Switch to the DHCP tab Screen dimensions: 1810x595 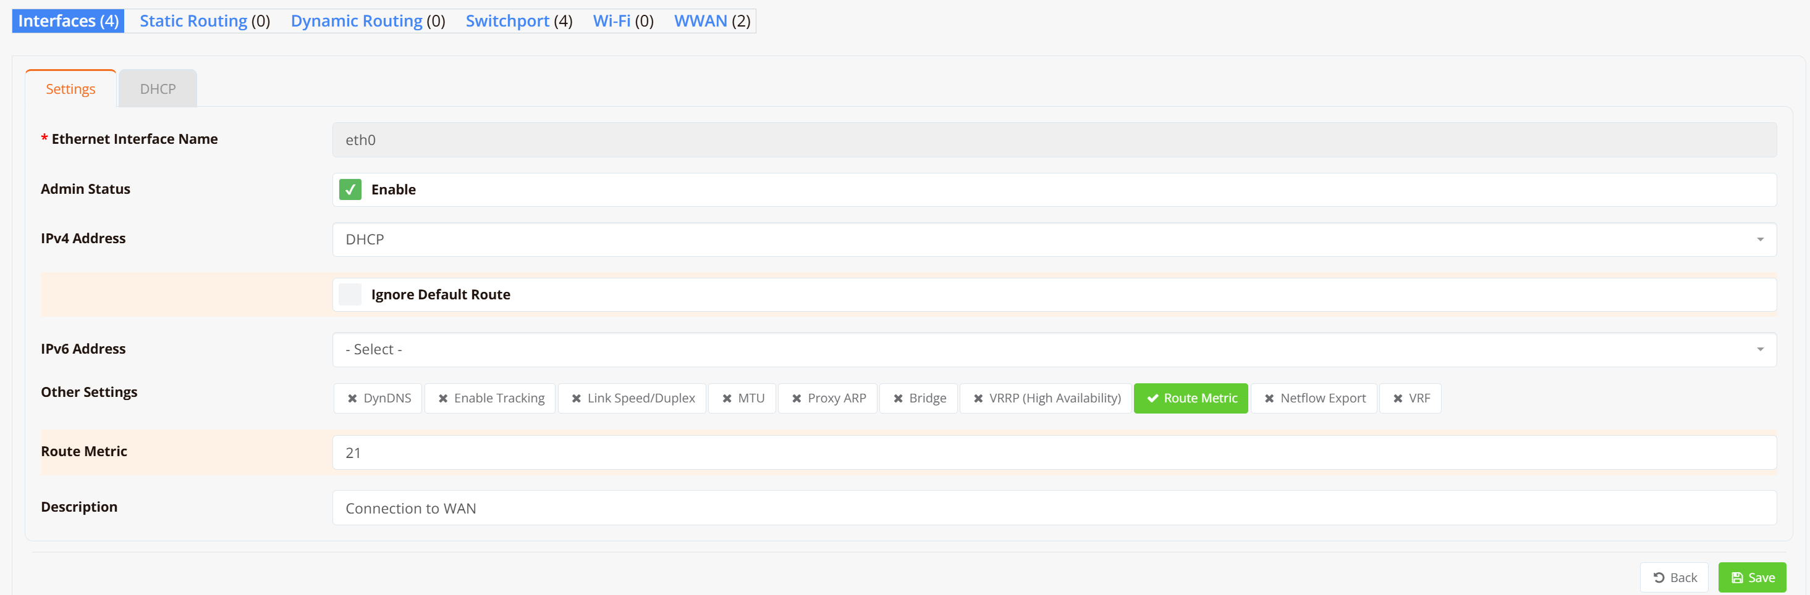(158, 89)
